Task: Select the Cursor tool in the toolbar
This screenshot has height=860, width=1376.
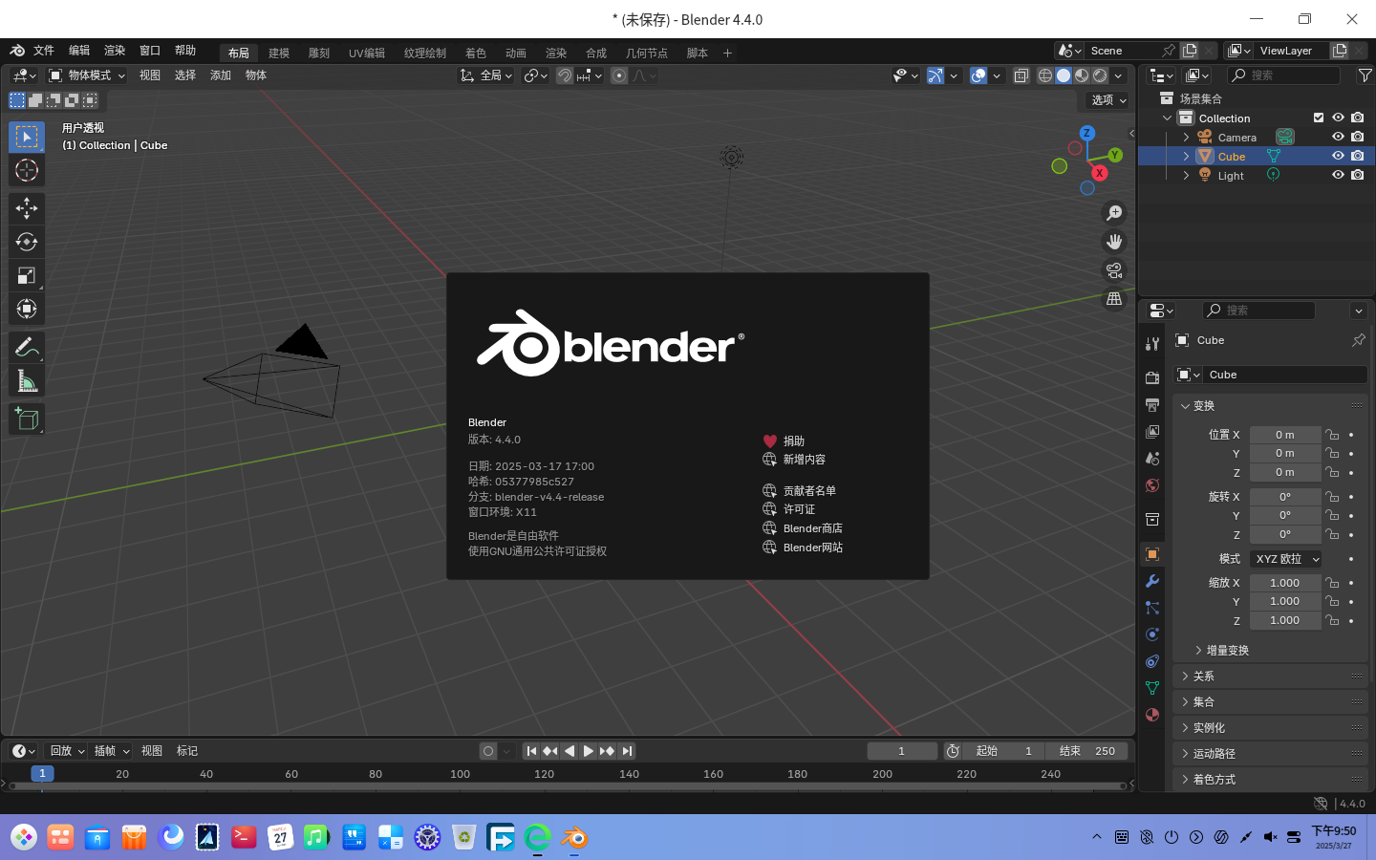Action: (27, 170)
